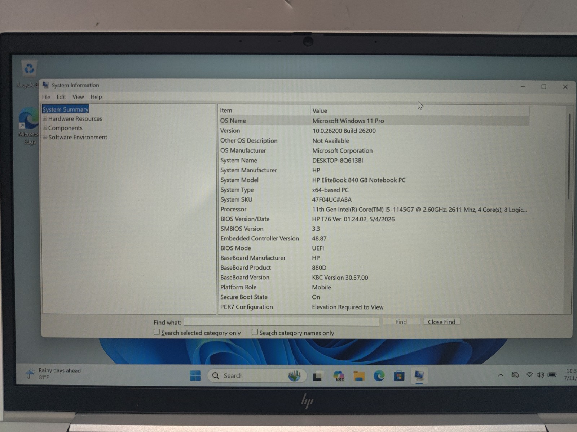Select the Secure Boot State row
The height and width of the screenshot is (432, 577).
374,297
